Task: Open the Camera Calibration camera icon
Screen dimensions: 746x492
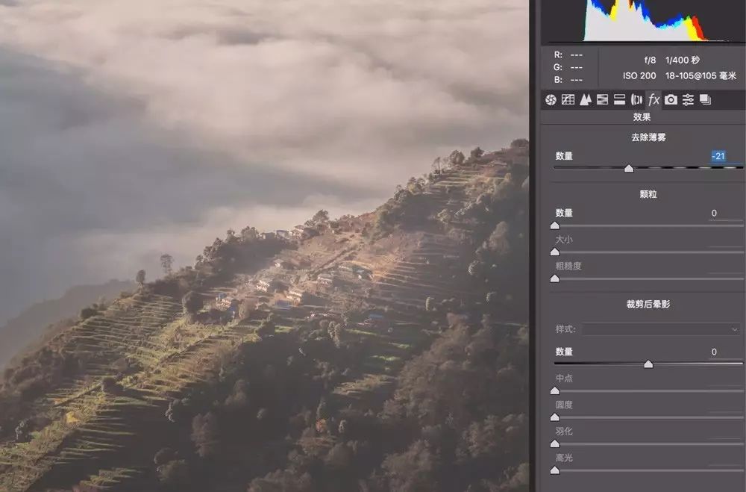Action: tap(671, 99)
